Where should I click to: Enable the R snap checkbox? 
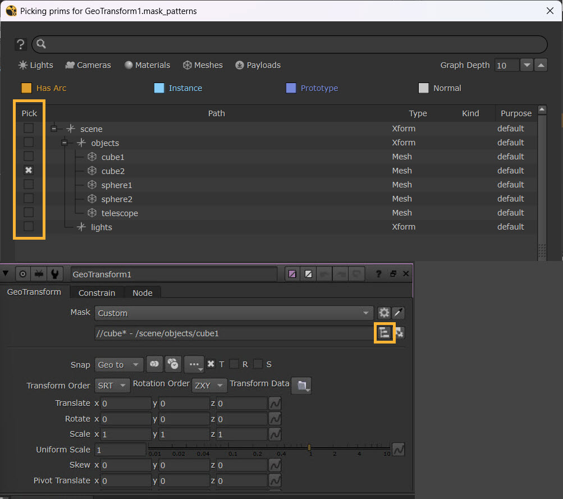pyautogui.click(x=235, y=364)
